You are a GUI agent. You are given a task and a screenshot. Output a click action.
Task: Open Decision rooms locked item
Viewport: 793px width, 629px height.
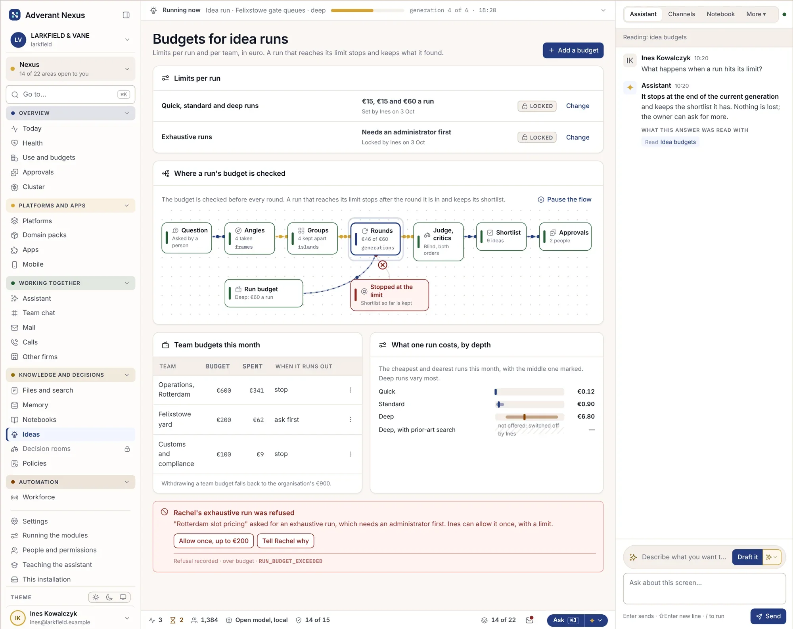pos(71,449)
